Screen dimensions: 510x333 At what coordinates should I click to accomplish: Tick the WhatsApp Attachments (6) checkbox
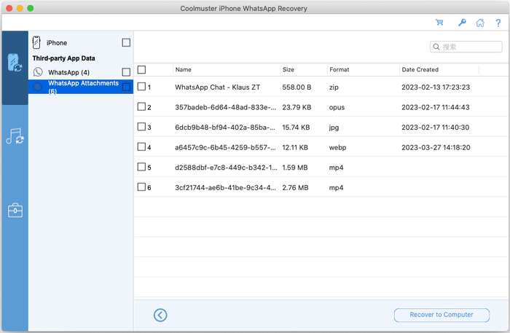[x=126, y=87]
